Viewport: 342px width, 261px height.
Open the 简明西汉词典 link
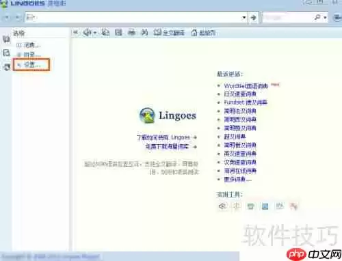coord(240,120)
